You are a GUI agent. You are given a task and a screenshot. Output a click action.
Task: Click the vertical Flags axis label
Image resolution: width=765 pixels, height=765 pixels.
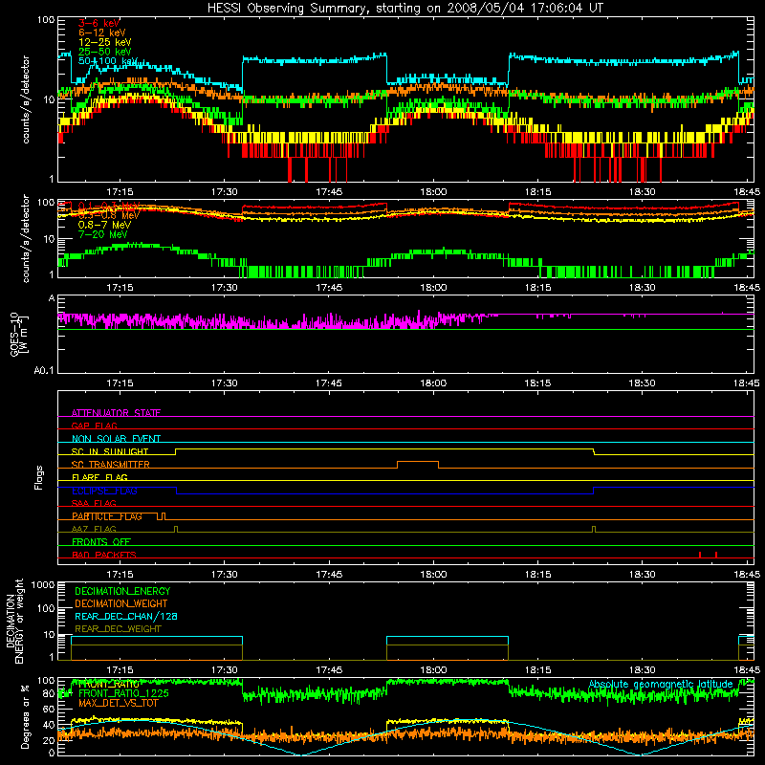pos(39,477)
